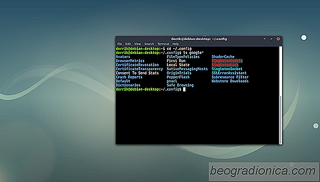Click the SingletonSocket entry
The height and width of the screenshot is (182, 320).
coord(227,69)
